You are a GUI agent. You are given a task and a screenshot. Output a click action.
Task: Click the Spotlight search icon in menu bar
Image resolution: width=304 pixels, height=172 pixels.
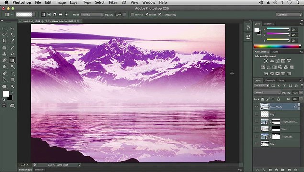click(297, 2)
